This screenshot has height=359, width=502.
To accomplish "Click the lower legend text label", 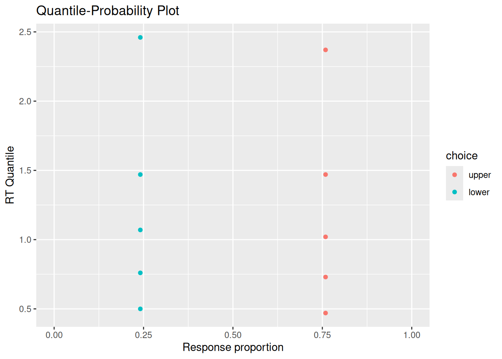I will click(x=479, y=192).
